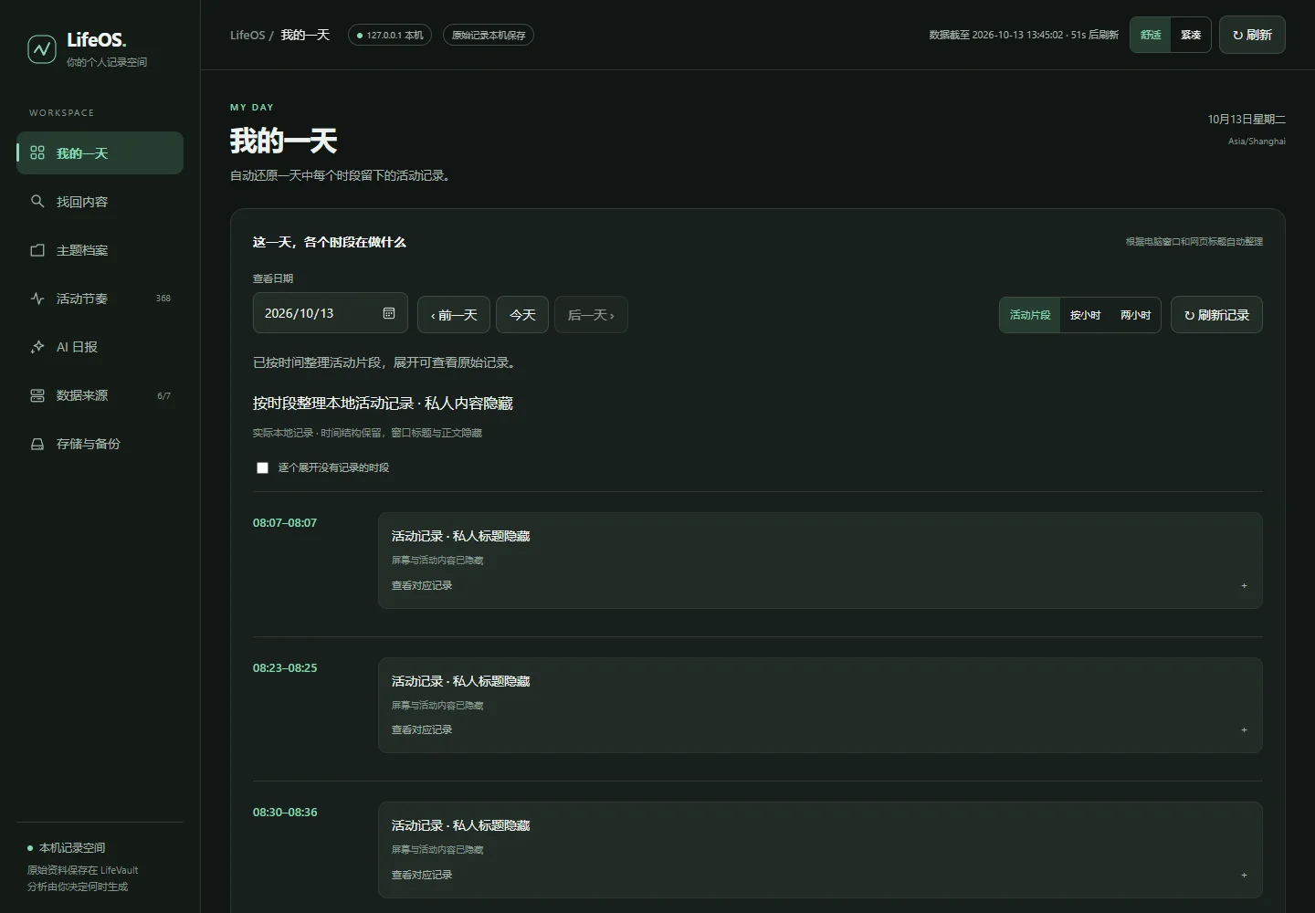Viewport: 1315px width, 913px height.
Task: Expand the 08:30–08:36 record with plus
Action: click(1244, 875)
